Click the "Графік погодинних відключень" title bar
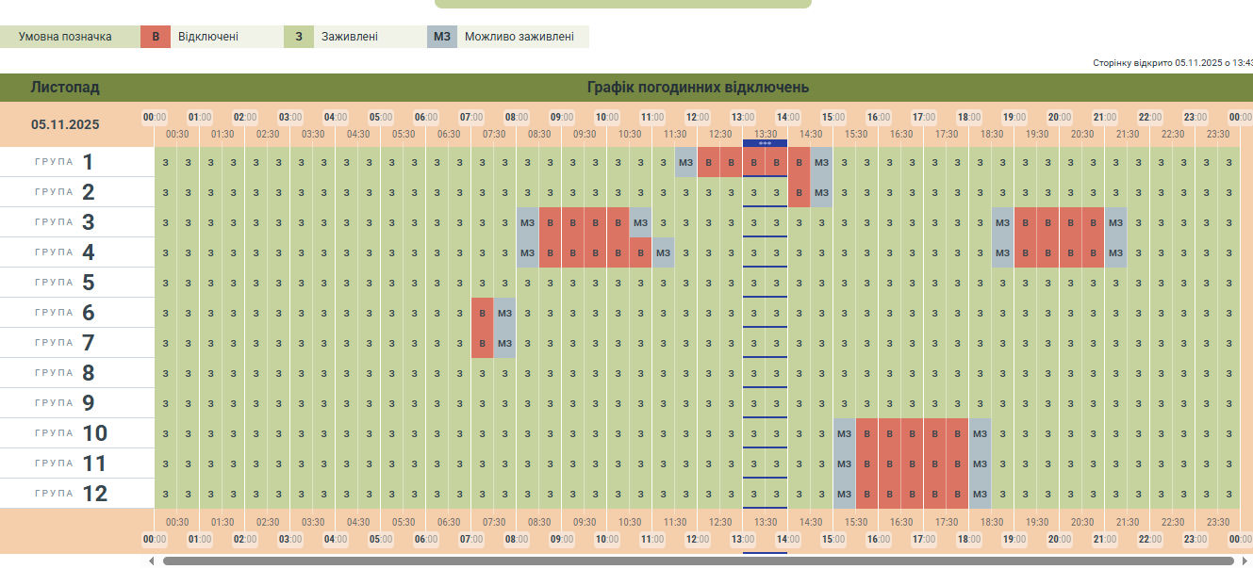The image size is (1253, 569). pyautogui.click(x=698, y=88)
